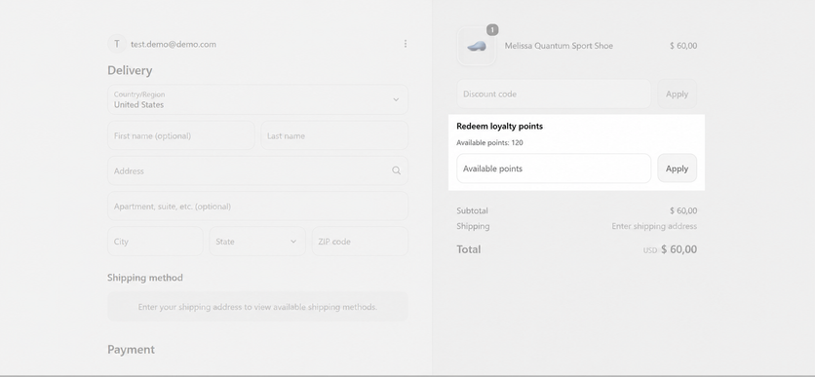Select the Address input field
815x377 pixels.
click(257, 170)
